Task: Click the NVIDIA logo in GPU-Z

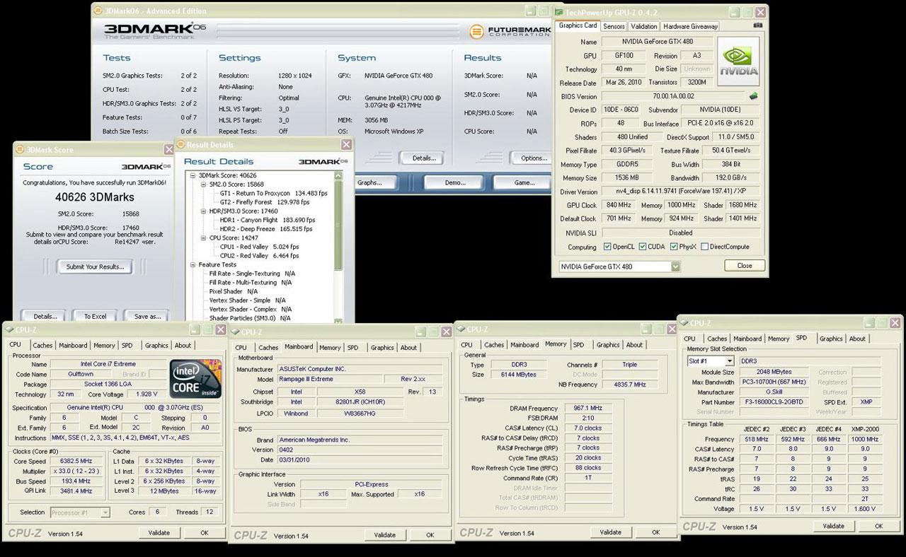Action: (738, 61)
